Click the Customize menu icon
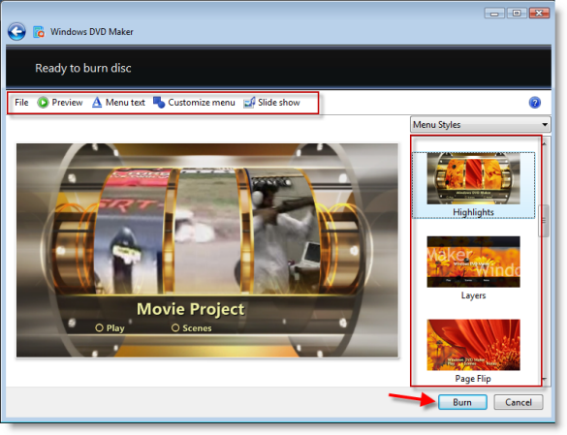 [159, 103]
